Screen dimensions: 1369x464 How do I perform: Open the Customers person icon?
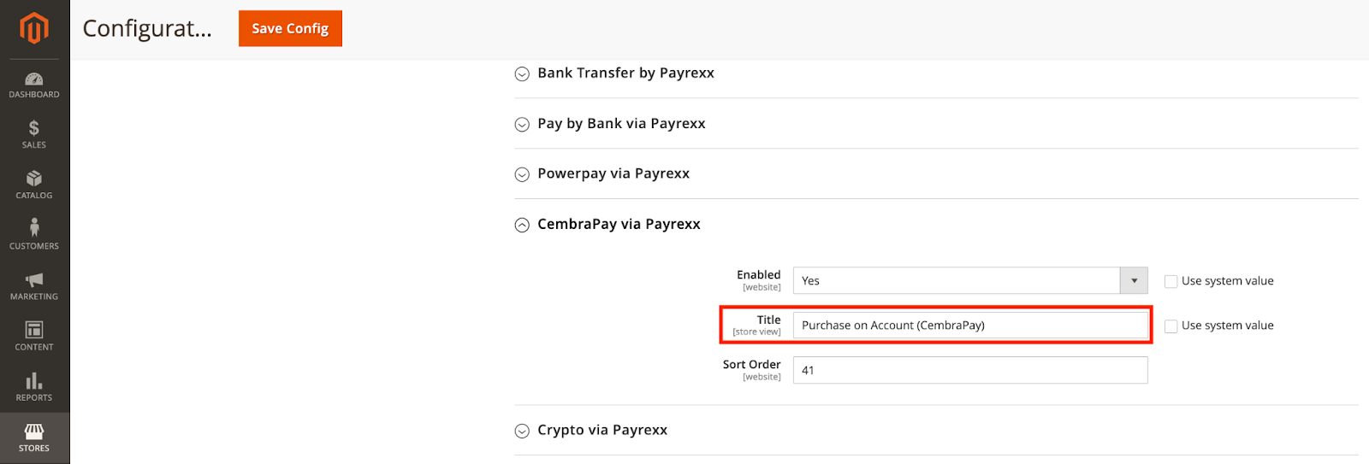[x=34, y=227]
